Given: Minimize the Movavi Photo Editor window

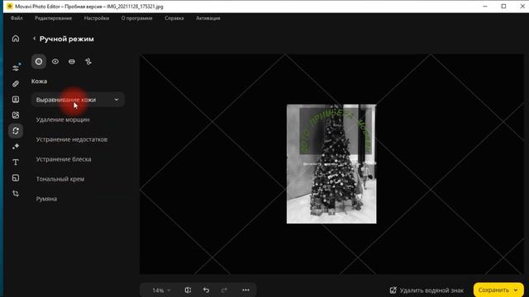Looking at the screenshot, I should tap(485, 7).
